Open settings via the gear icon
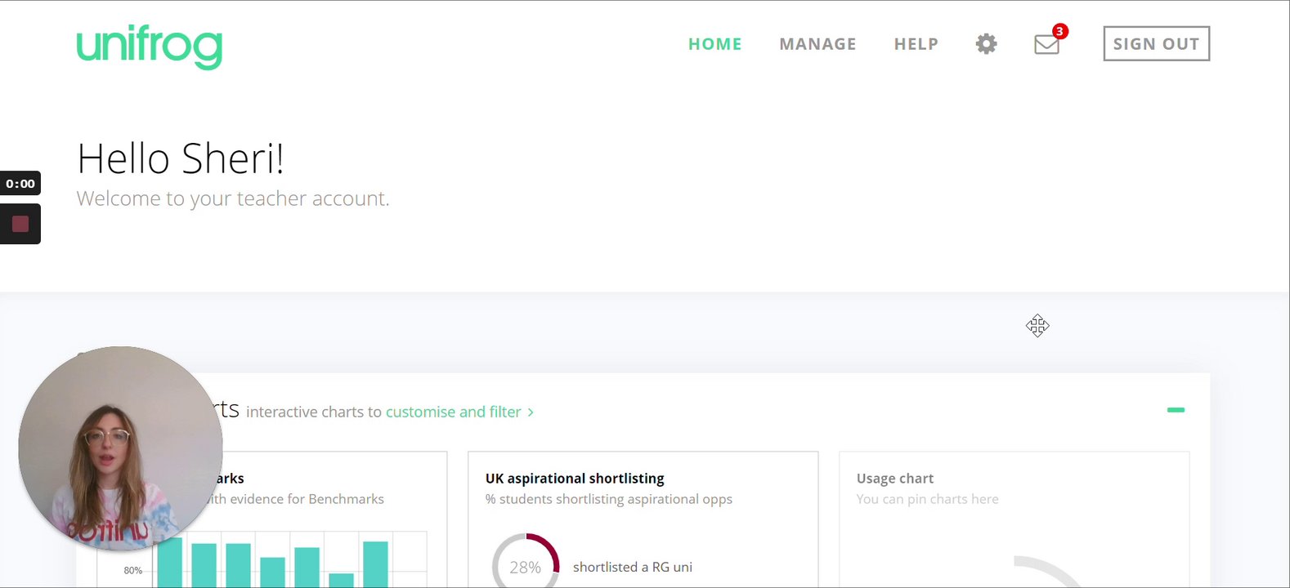1290x588 pixels. click(987, 44)
